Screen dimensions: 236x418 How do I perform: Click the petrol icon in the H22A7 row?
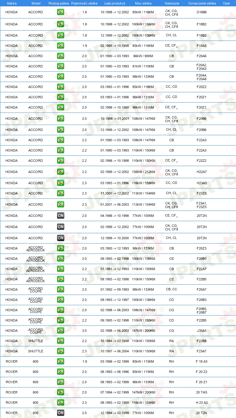click(61, 172)
